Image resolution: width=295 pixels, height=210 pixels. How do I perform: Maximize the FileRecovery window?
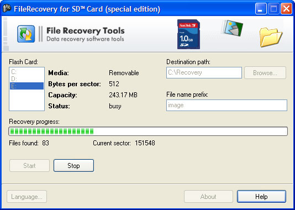tap(273, 9)
